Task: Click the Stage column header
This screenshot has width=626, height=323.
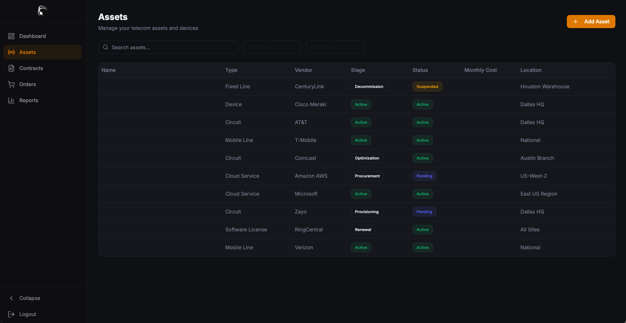Action: click(x=358, y=70)
